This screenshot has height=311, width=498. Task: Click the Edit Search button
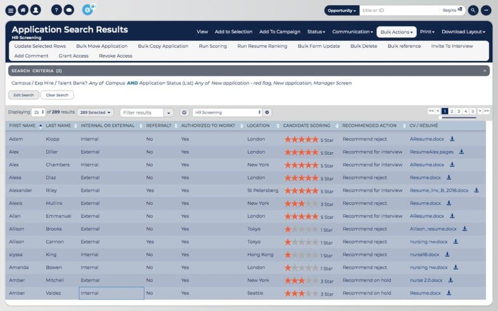click(23, 95)
